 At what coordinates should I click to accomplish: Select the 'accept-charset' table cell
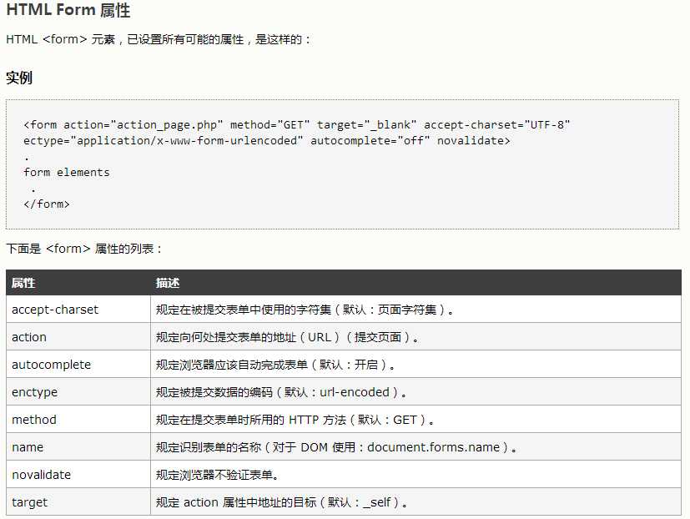pos(78,309)
